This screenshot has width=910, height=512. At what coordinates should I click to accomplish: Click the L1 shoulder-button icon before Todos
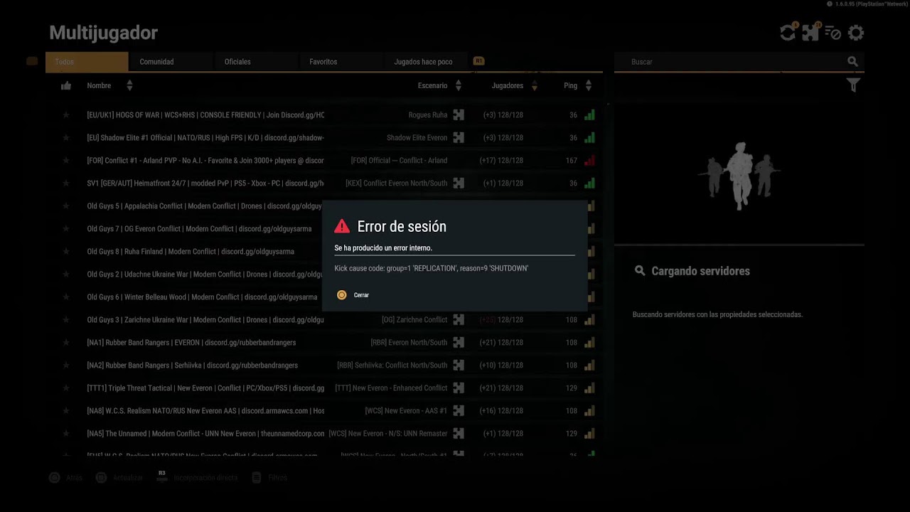tap(32, 61)
